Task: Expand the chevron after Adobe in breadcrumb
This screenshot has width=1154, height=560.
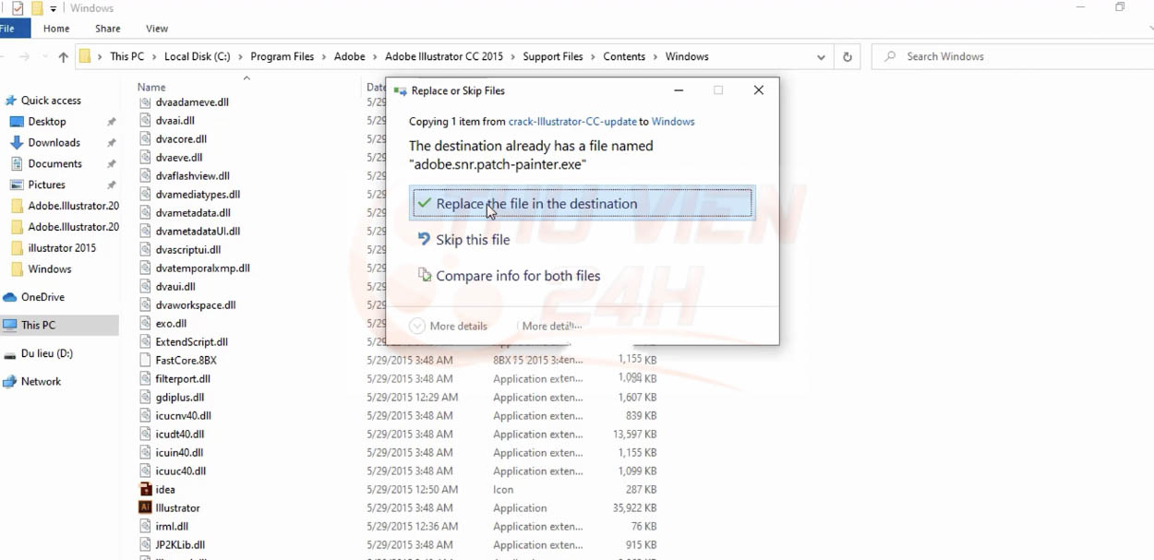Action: pos(375,57)
